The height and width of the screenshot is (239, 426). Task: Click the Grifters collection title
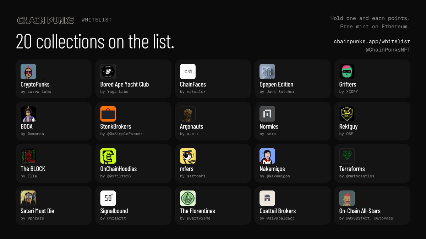point(348,84)
